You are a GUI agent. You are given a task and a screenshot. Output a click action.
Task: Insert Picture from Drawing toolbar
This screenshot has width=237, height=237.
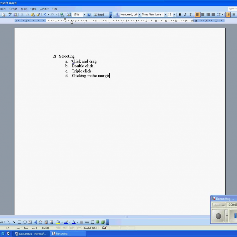click(51, 222)
